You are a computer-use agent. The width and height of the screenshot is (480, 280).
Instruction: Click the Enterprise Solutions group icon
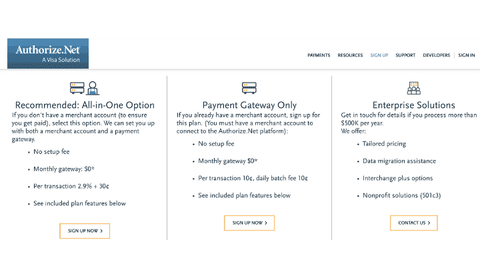click(414, 88)
